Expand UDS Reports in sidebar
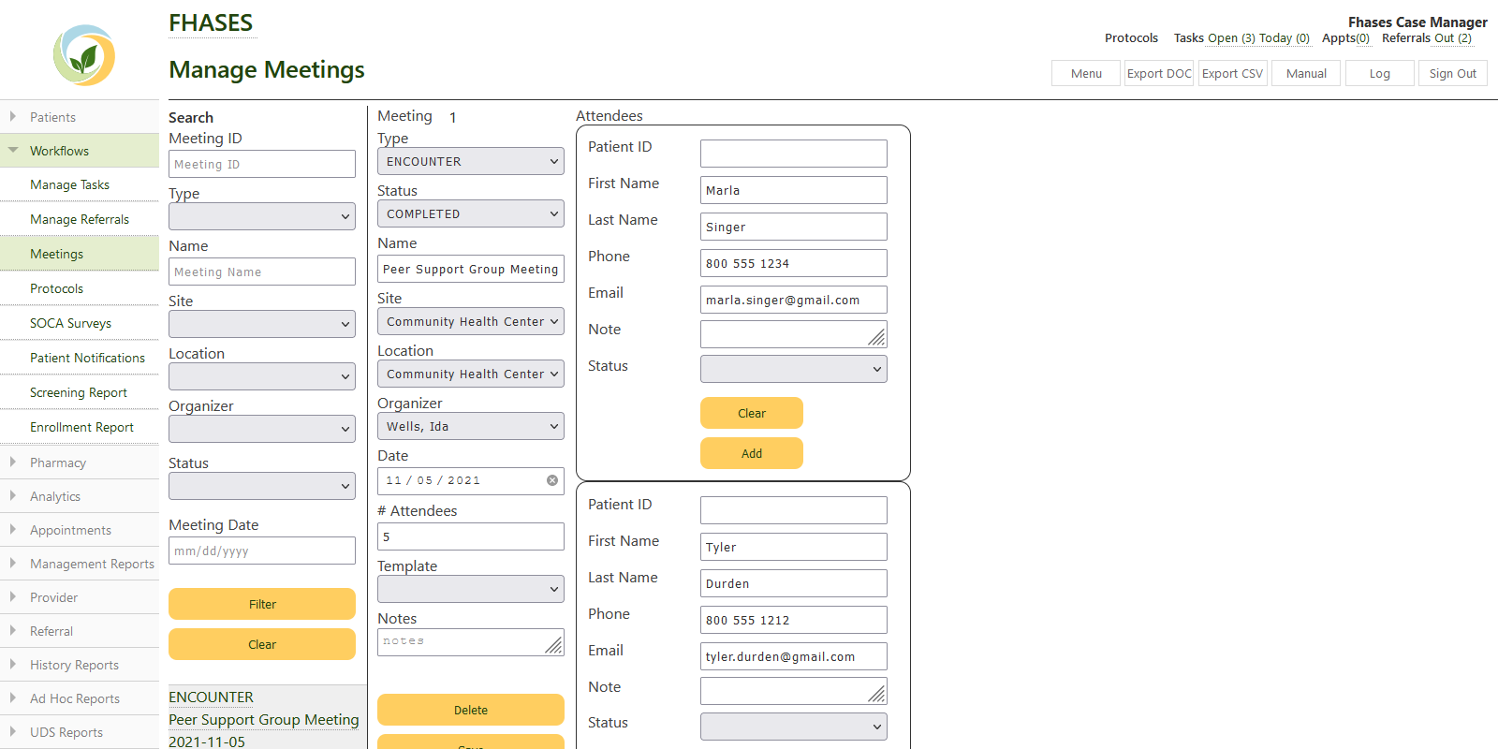This screenshot has width=1498, height=749. pyautogui.click(x=80, y=732)
